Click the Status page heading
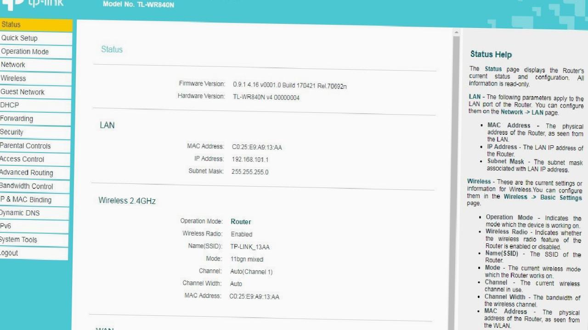 (x=112, y=49)
